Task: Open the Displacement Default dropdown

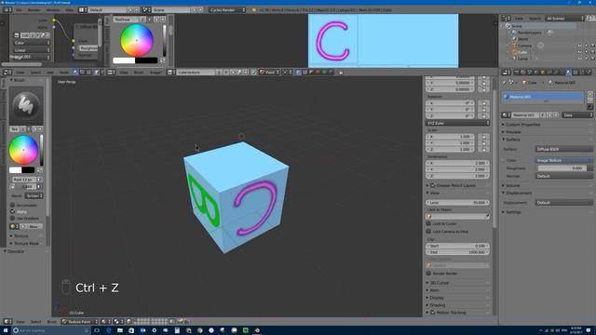Action: 563,203
